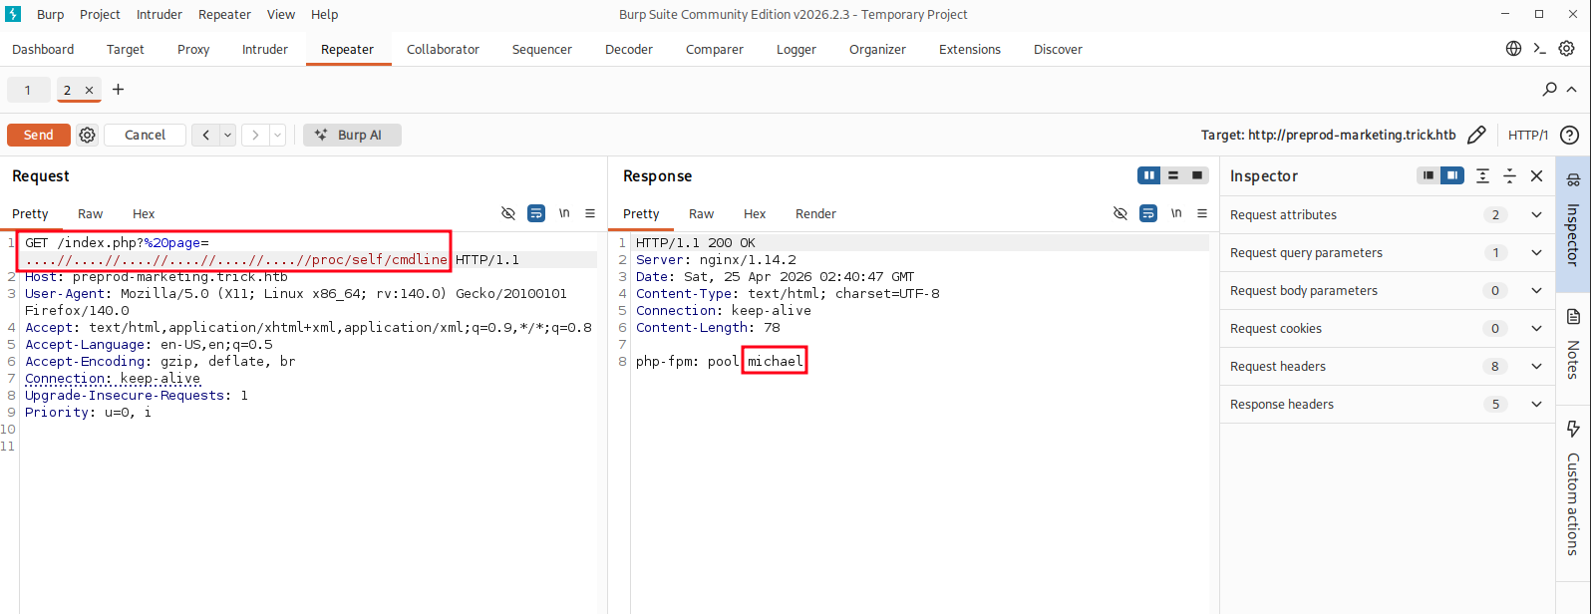Open the terminal prompt icon in top bar
Screen dimensions: 1591x614
1540,49
